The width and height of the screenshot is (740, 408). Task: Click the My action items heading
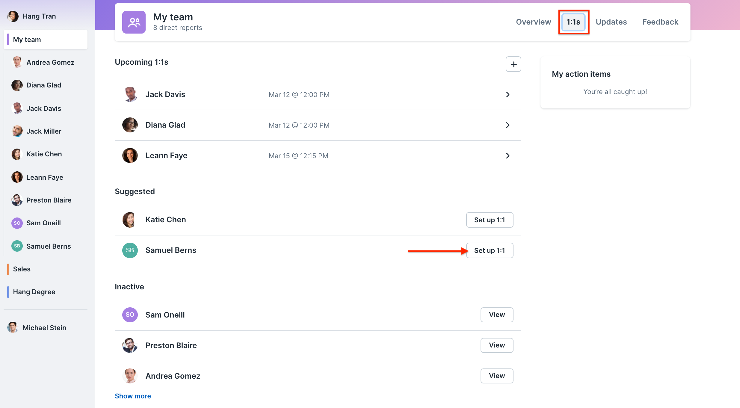[x=581, y=74]
